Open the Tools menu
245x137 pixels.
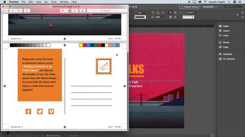click(x=54, y=2)
